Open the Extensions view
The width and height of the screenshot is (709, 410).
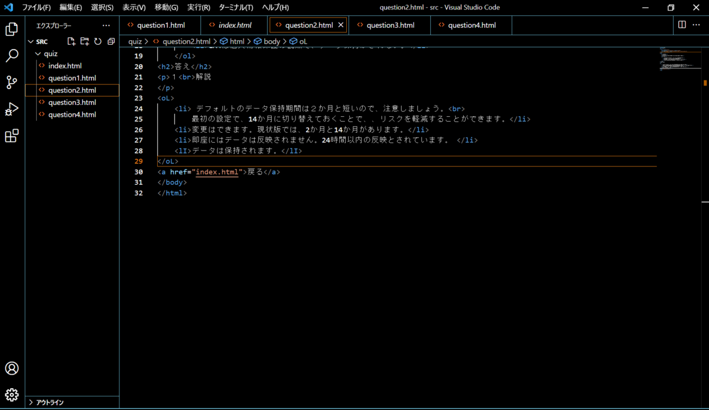point(12,136)
